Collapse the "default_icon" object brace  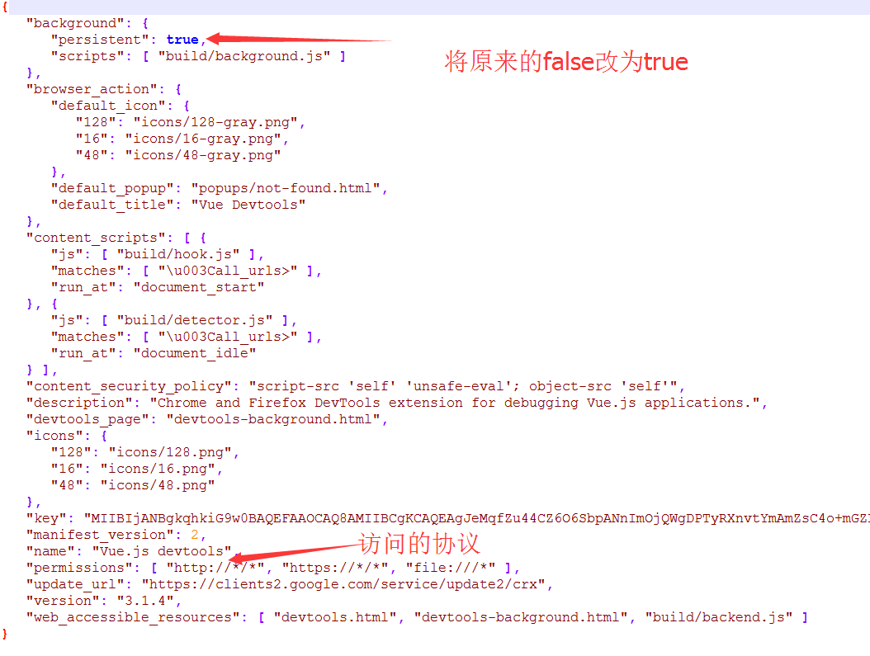coord(187,106)
